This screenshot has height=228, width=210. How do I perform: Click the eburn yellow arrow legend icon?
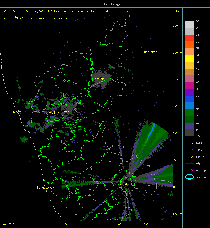click(189, 157)
